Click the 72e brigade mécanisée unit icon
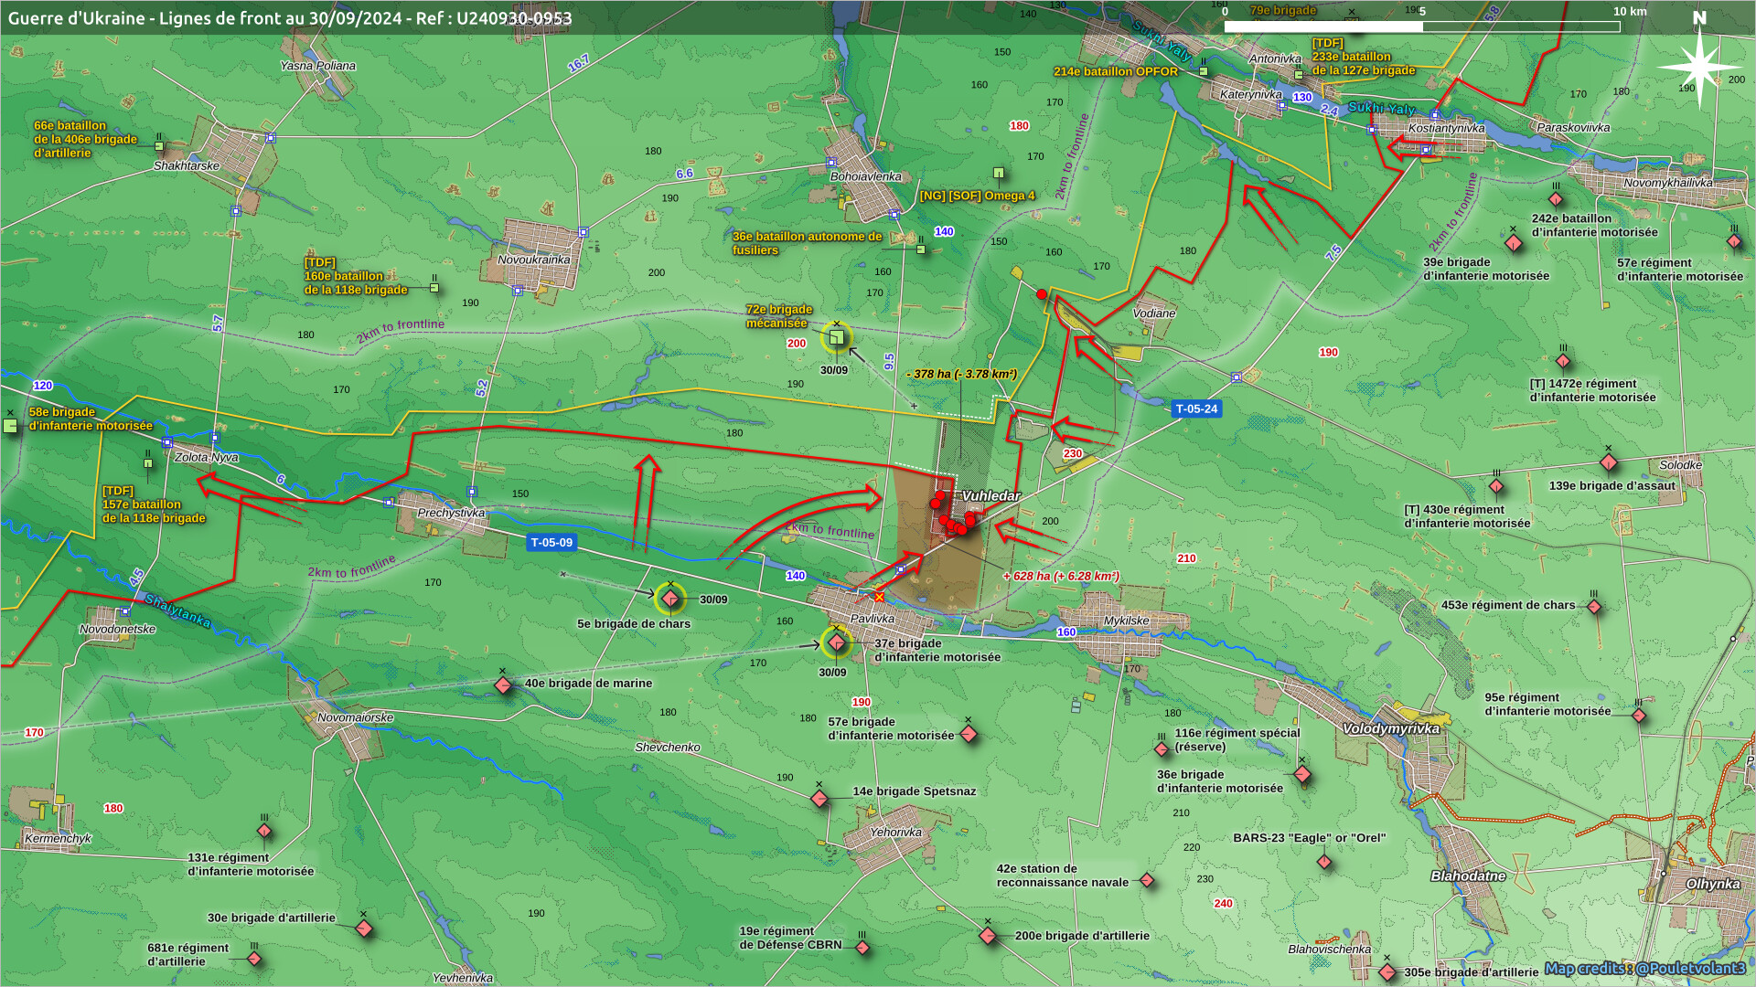 [x=836, y=338]
